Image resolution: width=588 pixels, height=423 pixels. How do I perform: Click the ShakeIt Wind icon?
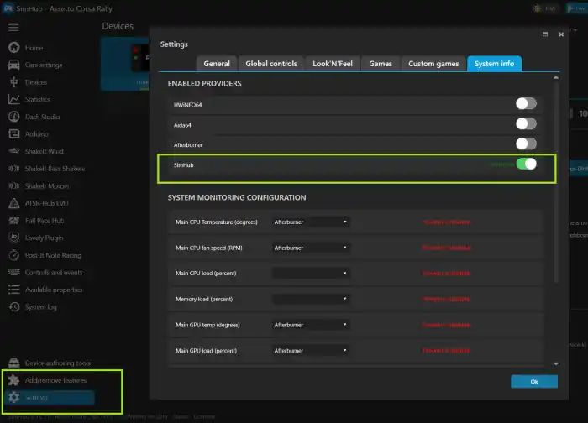pos(14,151)
